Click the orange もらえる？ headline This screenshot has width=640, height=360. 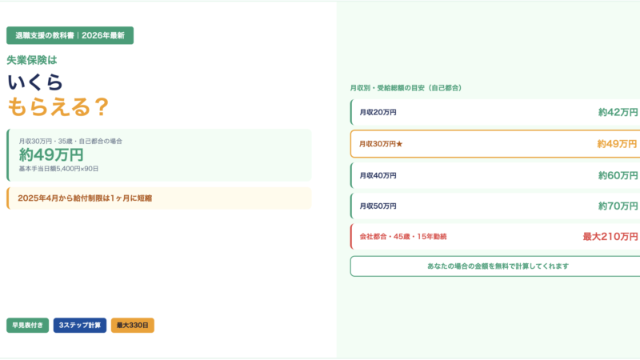tap(58, 107)
